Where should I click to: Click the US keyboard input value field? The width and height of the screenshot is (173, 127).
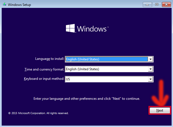[x=107, y=79]
